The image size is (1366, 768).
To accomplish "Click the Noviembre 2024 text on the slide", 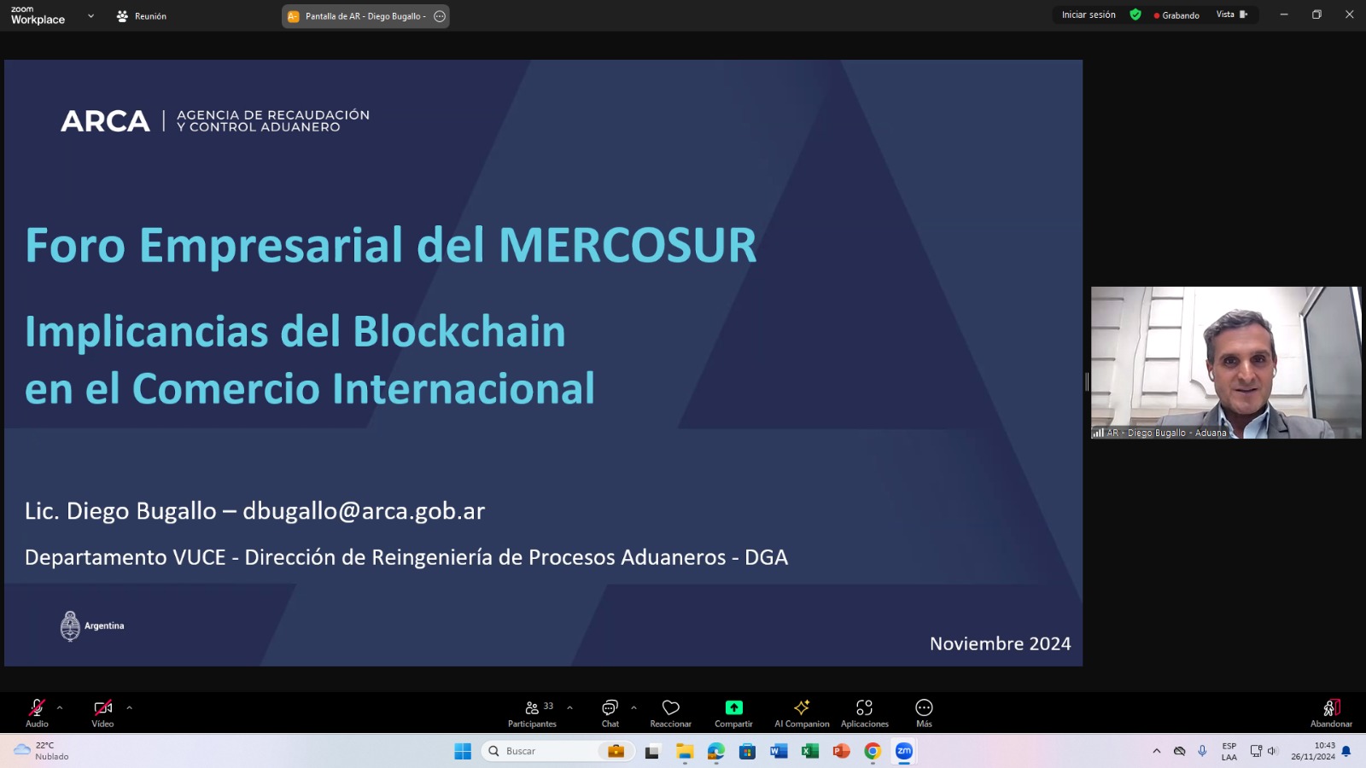I will 1000,643.
